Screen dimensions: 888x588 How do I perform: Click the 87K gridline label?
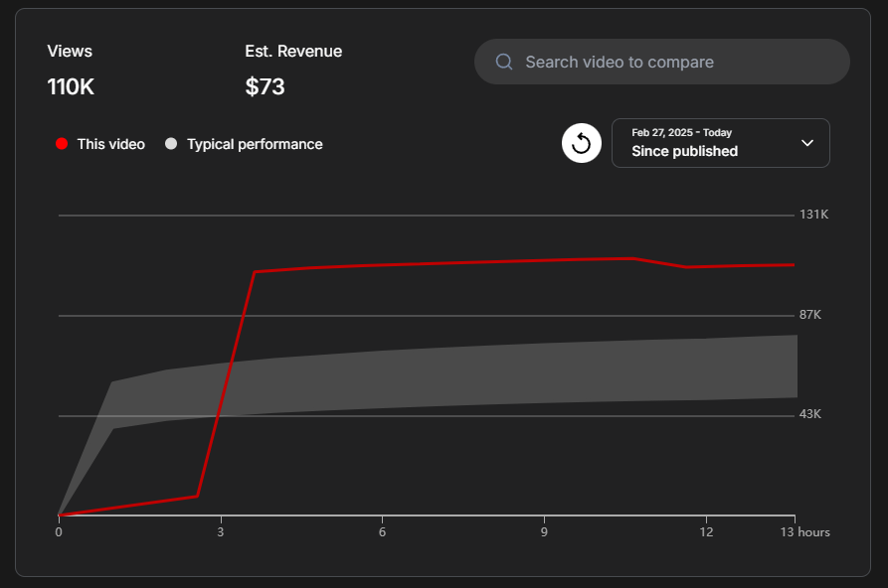click(x=810, y=315)
